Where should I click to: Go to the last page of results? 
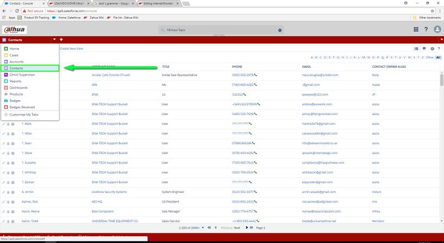[x=251, y=227]
